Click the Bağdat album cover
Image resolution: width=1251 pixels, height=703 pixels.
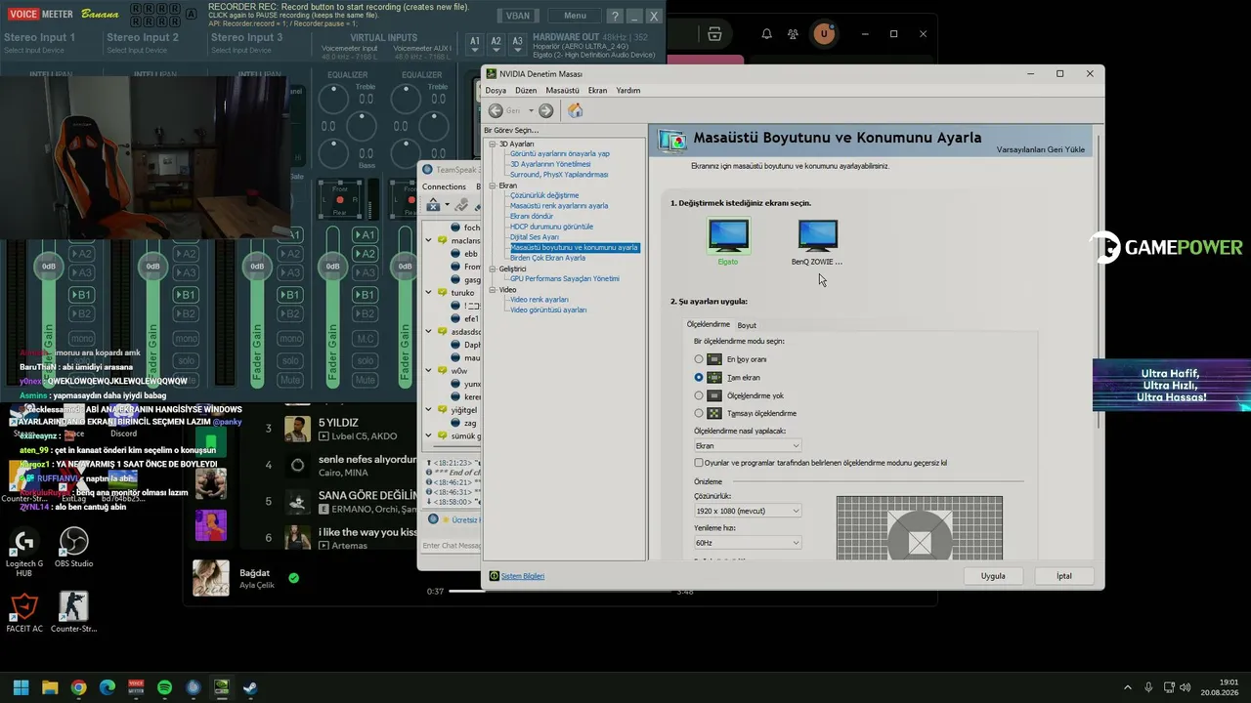pos(211,578)
